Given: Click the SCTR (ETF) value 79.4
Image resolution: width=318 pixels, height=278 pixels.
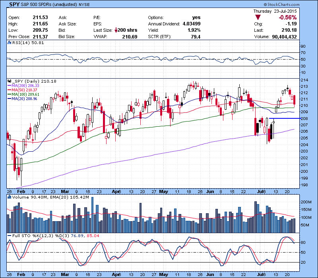Looking at the screenshot, I should 196,37.
